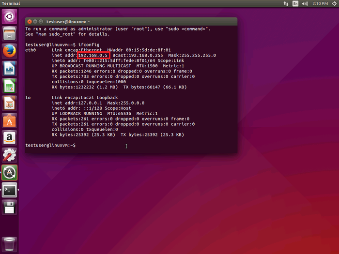339x254 pixels.
Task: Open the clock showing 2:10 PM
Action: [x=320, y=4]
